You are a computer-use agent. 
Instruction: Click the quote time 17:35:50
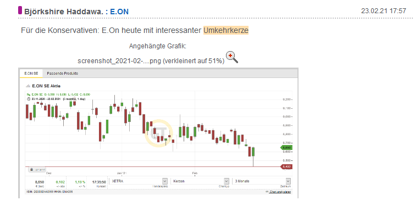point(99,182)
